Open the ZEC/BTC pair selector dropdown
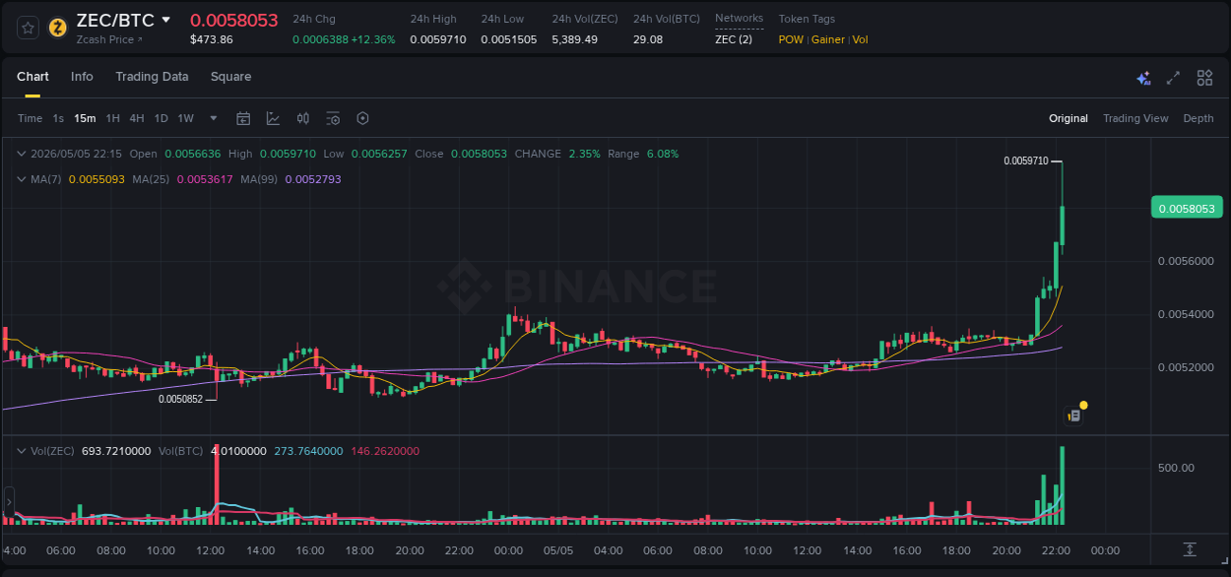 coord(165,20)
